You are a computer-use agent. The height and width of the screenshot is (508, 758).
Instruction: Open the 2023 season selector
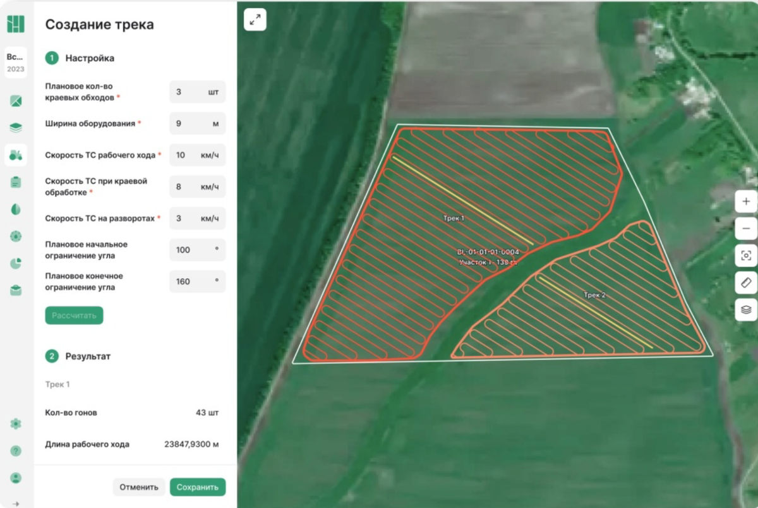pos(16,63)
